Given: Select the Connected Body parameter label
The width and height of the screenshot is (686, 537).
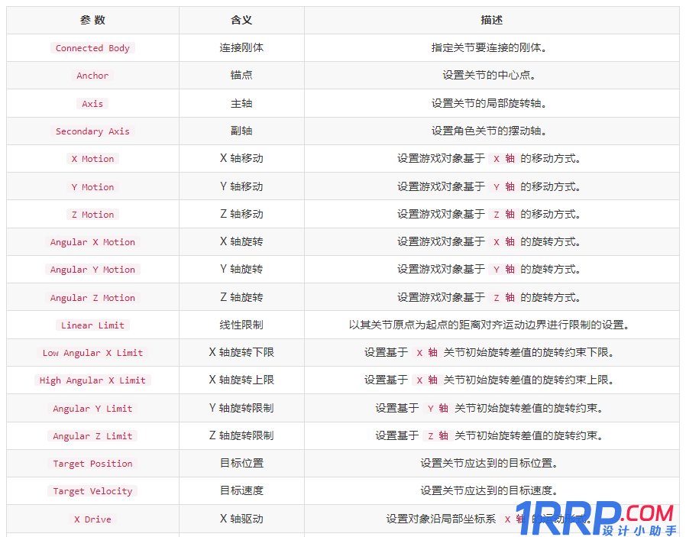Looking at the screenshot, I should click(x=92, y=47).
